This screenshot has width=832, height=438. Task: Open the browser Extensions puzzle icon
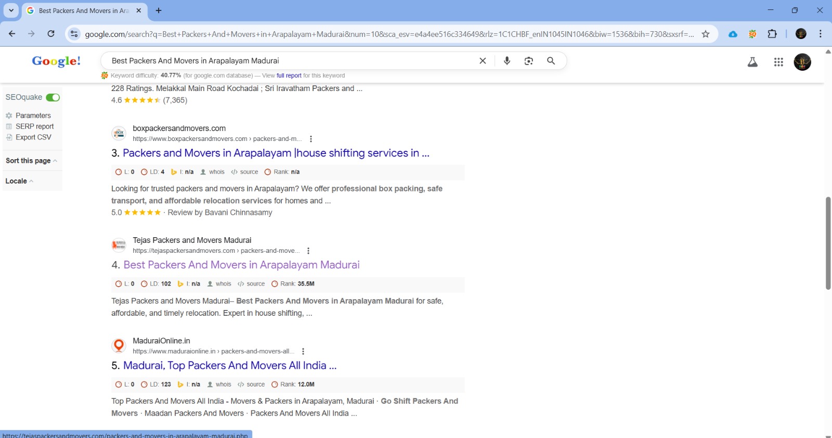coord(772,34)
